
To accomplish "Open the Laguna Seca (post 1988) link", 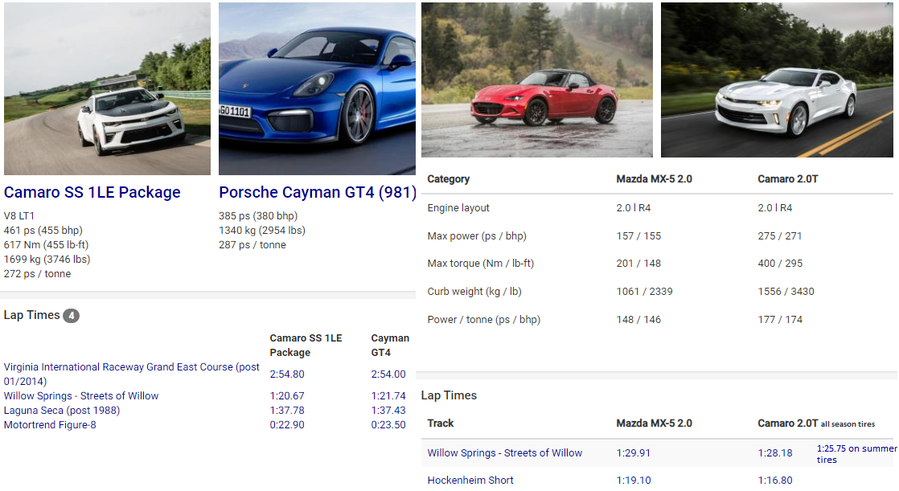I will (x=62, y=410).
